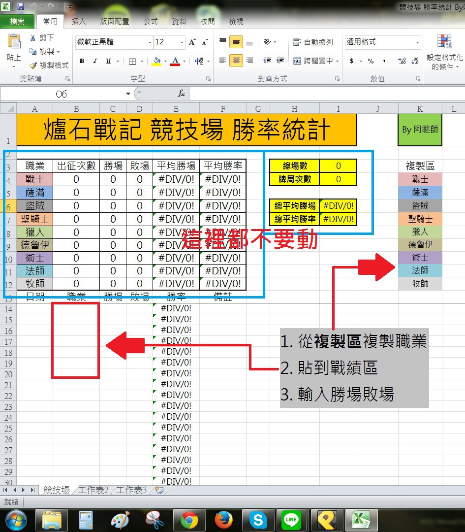465x532 pixels.
Task: Open Conditional Formatting (設定格式化的條件)
Action: 445,52
